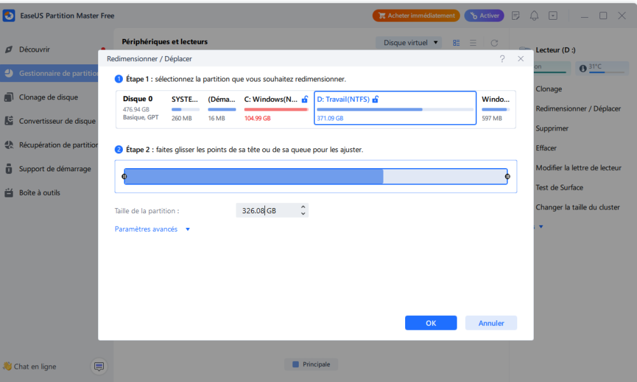Click the lock icon on C: Windows partition
Viewport: 637px width, 382px height.
tap(304, 99)
